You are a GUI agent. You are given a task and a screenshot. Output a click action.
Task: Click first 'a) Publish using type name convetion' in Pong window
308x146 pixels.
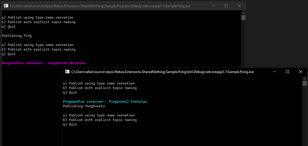point(99,83)
